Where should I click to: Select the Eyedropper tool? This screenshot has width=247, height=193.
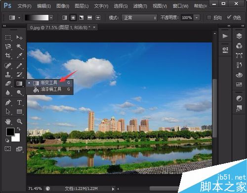pyautogui.click(x=19, y=56)
